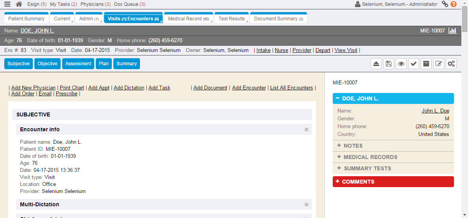Save encounter with the floppy disk icon
The width and height of the screenshot is (468, 218).
pyautogui.click(x=388, y=64)
